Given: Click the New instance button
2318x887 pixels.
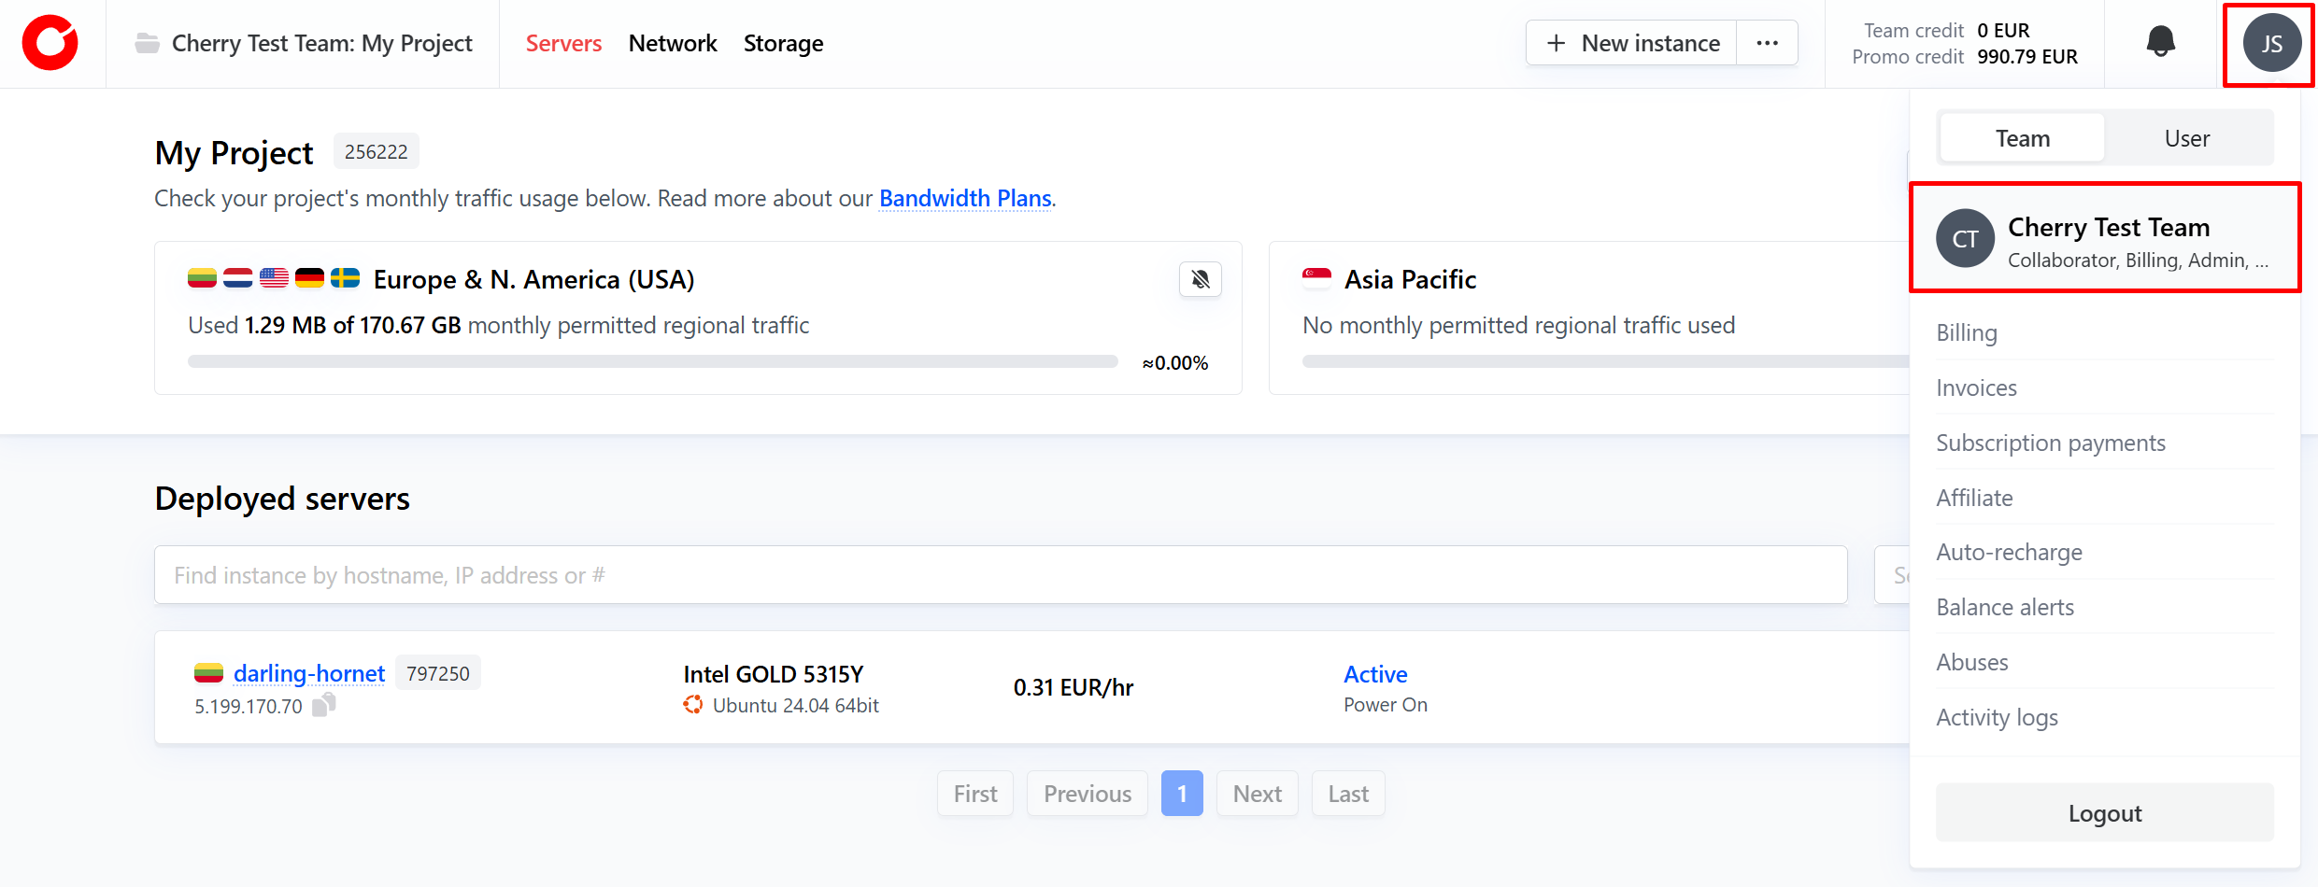Looking at the screenshot, I should tap(1632, 43).
